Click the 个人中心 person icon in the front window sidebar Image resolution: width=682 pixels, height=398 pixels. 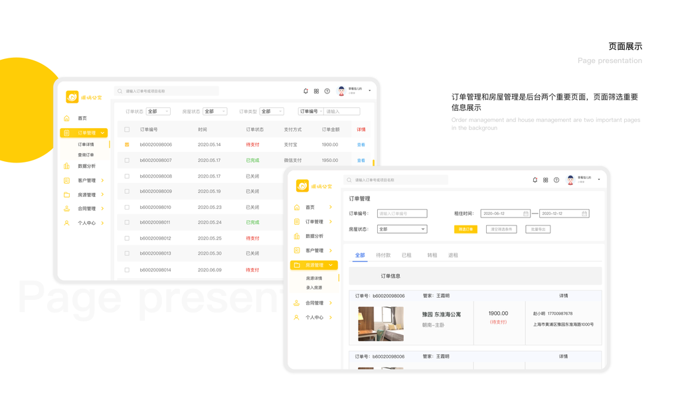click(297, 317)
